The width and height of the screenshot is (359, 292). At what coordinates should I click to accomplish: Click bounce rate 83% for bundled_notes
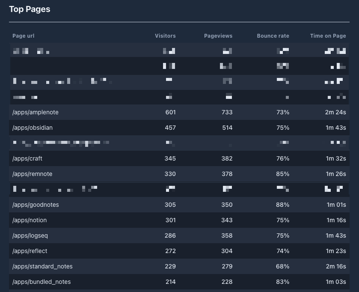pyautogui.click(x=282, y=282)
